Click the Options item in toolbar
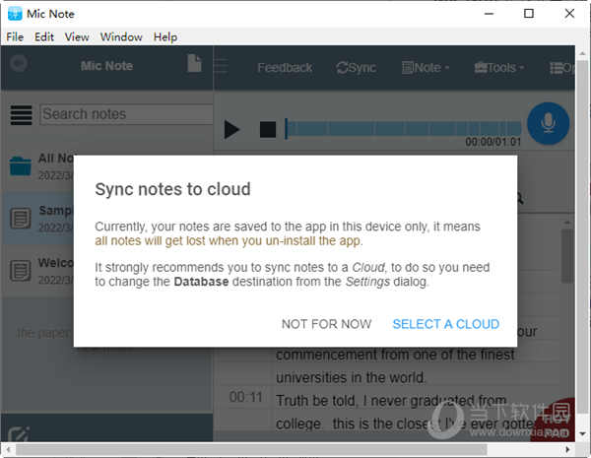This screenshot has height=458, width=591. 562,68
